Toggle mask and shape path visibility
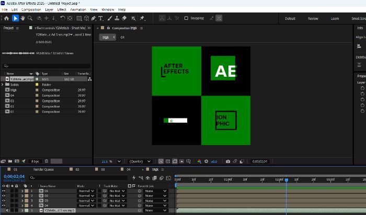This screenshot has width=366, height=215. coord(175,161)
